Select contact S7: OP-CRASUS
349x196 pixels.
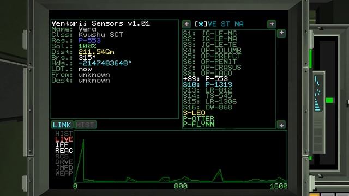(x=212, y=68)
